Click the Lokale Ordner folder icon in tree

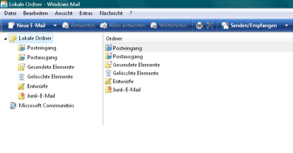point(13,38)
